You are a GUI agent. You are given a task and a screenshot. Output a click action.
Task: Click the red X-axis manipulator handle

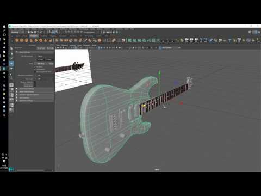[181, 103]
